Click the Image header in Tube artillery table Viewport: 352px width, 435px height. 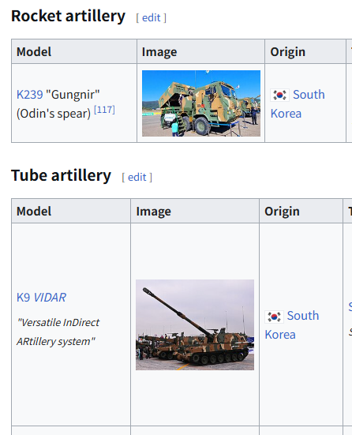pos(153,212)
